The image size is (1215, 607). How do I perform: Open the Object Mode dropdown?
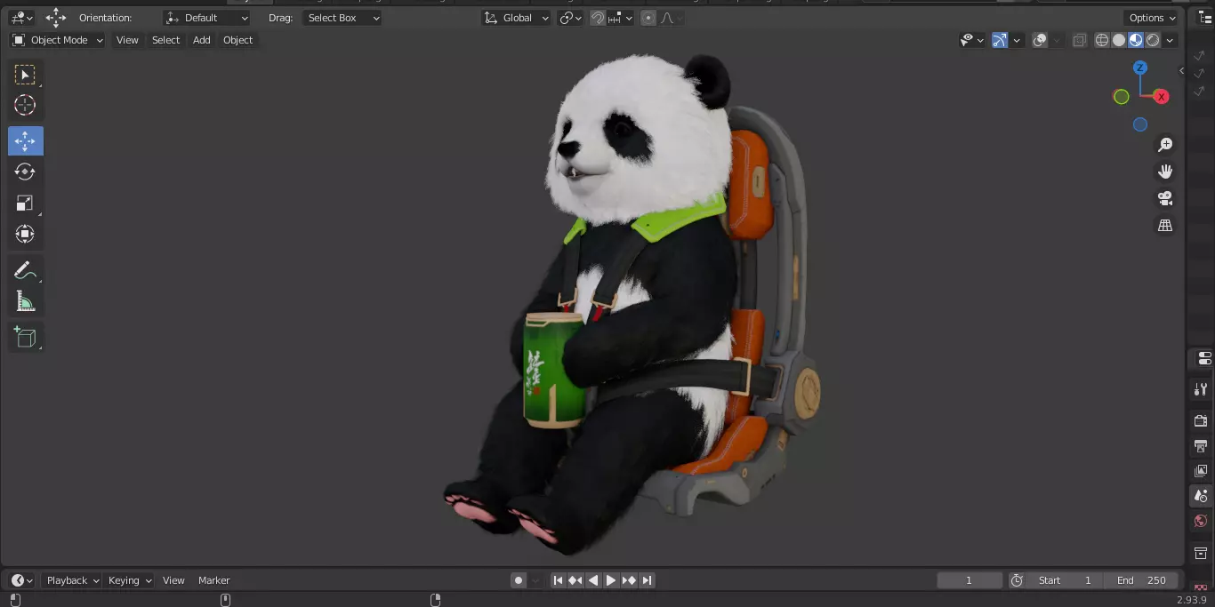click(58, 40)
